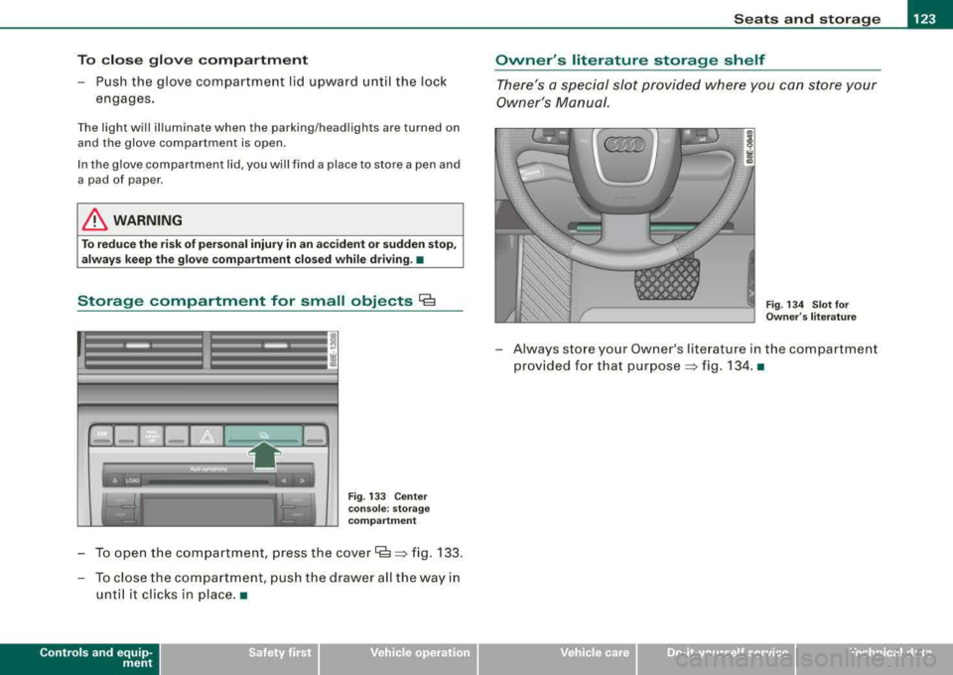Click the 'fig. 134' reference text
The width and height of the screenshot is (953, 675).
click(x=727, y=365)
